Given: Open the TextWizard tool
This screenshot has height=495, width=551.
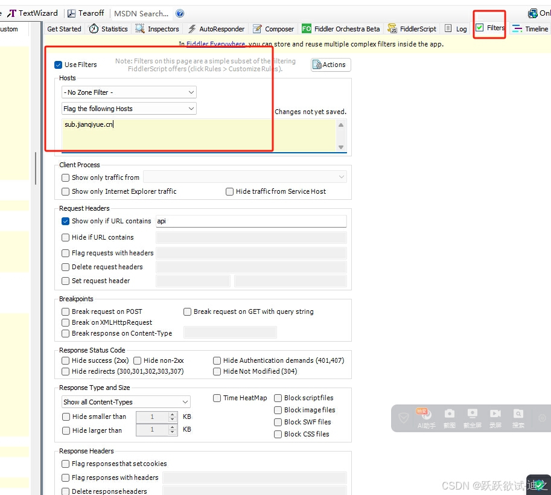Looking at the screenshot, I should pos(33,13).
